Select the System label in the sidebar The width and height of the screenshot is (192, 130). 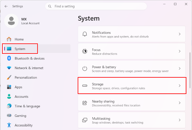coord(20,49)
